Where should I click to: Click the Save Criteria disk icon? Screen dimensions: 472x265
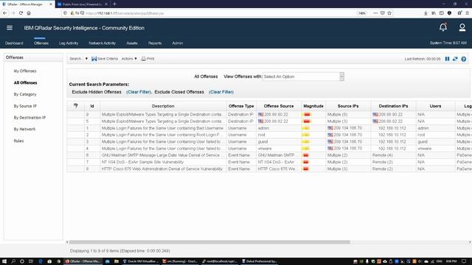tap(94, 59)
